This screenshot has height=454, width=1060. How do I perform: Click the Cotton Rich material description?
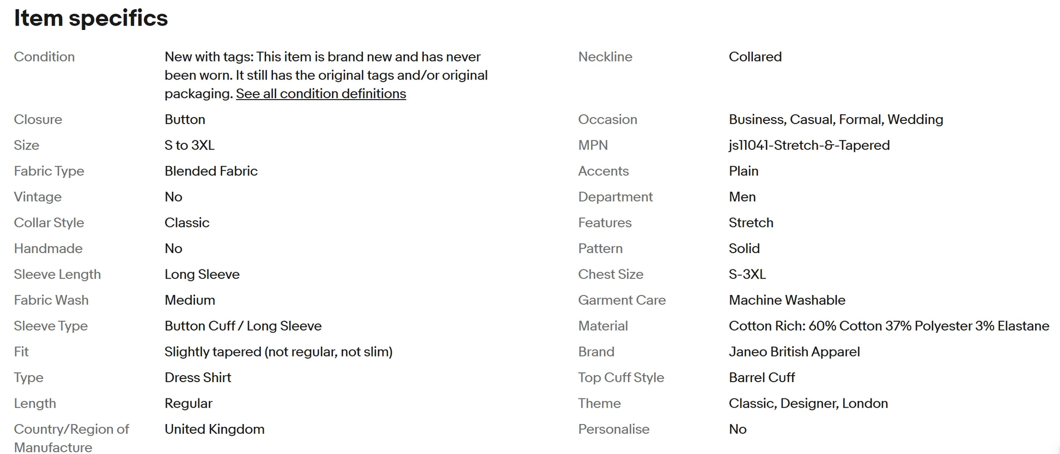(x=888, y=326)
